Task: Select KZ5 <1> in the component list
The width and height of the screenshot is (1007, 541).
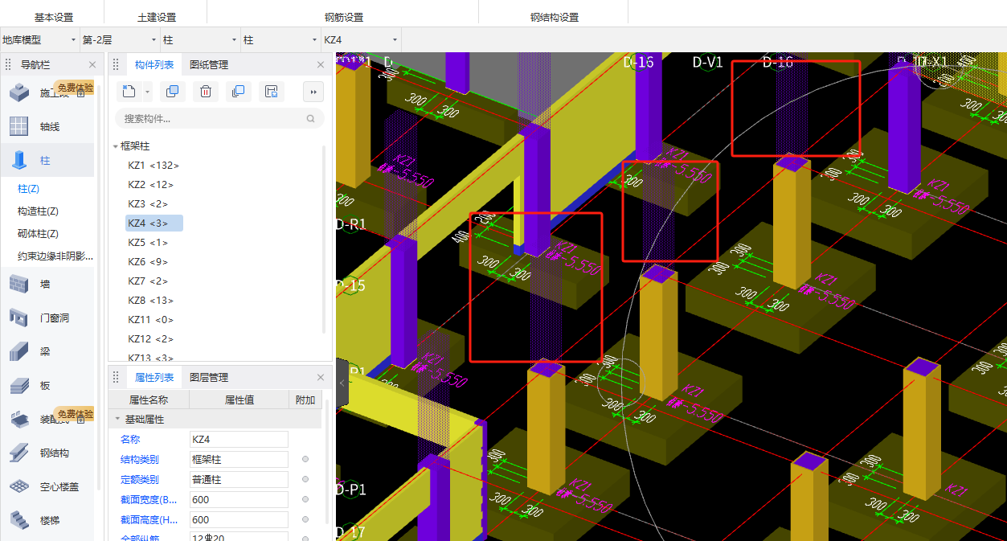Action: point(149,243)
